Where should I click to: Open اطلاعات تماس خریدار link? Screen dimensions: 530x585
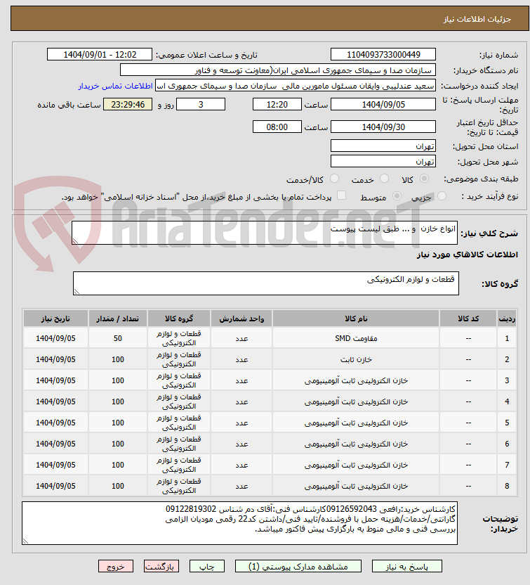[x=115, y=86]
